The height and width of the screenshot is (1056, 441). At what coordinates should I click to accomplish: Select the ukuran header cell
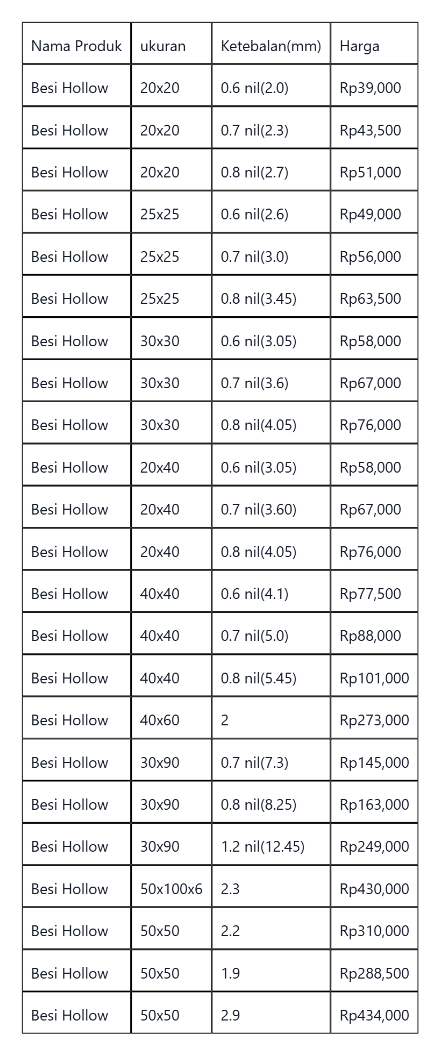coord(171,44)
